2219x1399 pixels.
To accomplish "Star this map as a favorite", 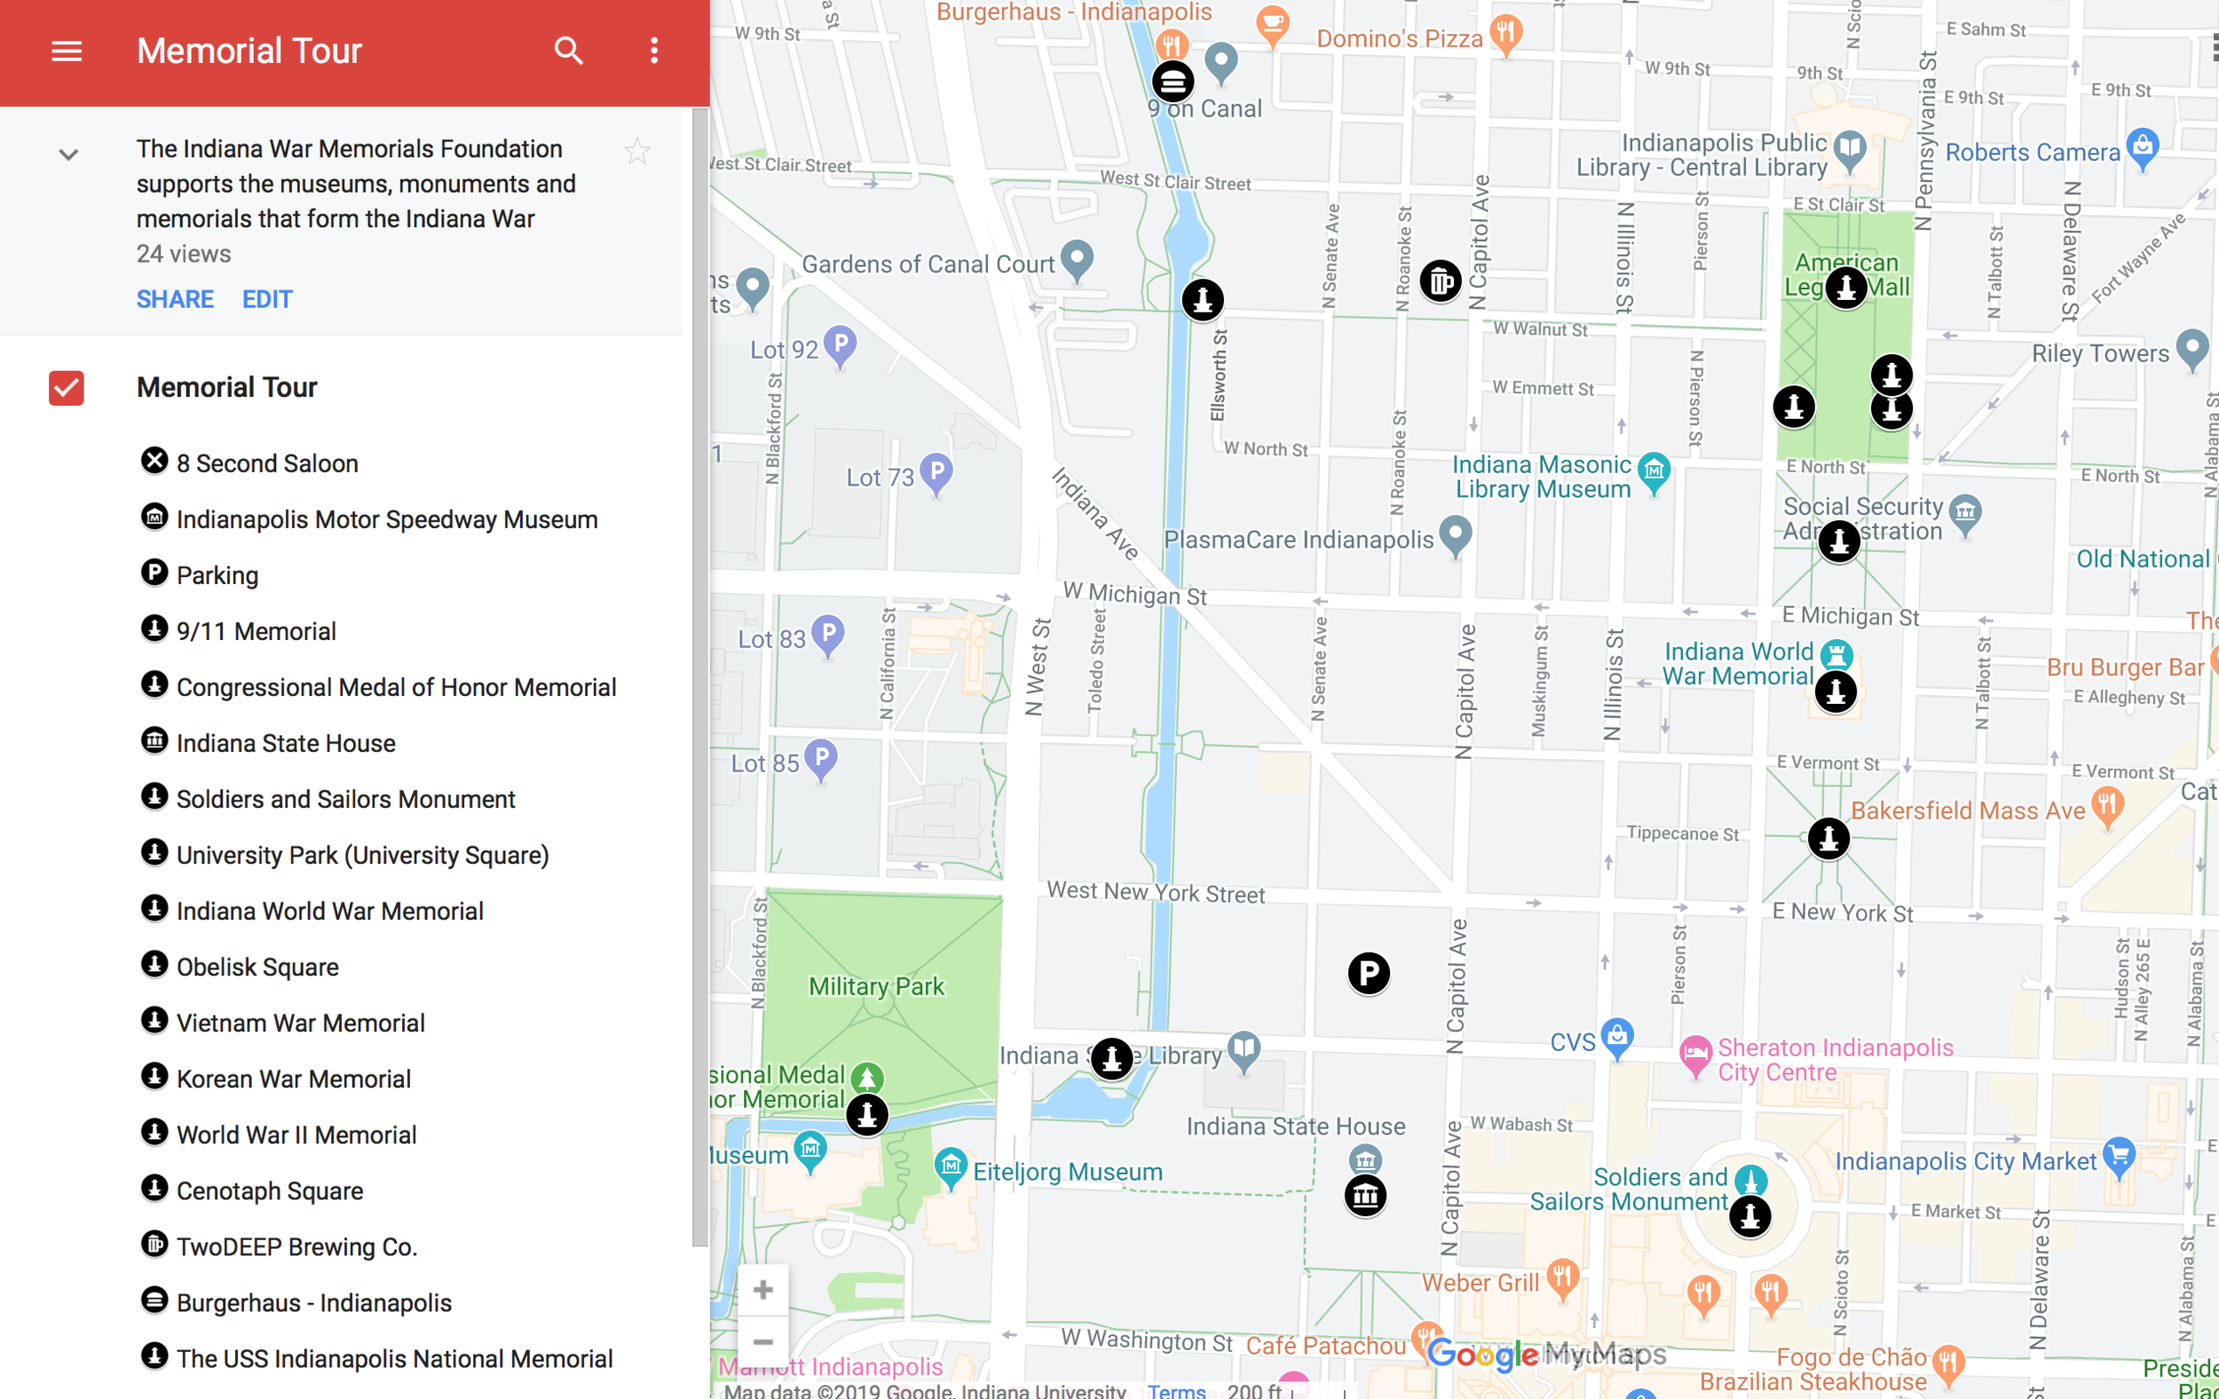I will coord(636,151).
